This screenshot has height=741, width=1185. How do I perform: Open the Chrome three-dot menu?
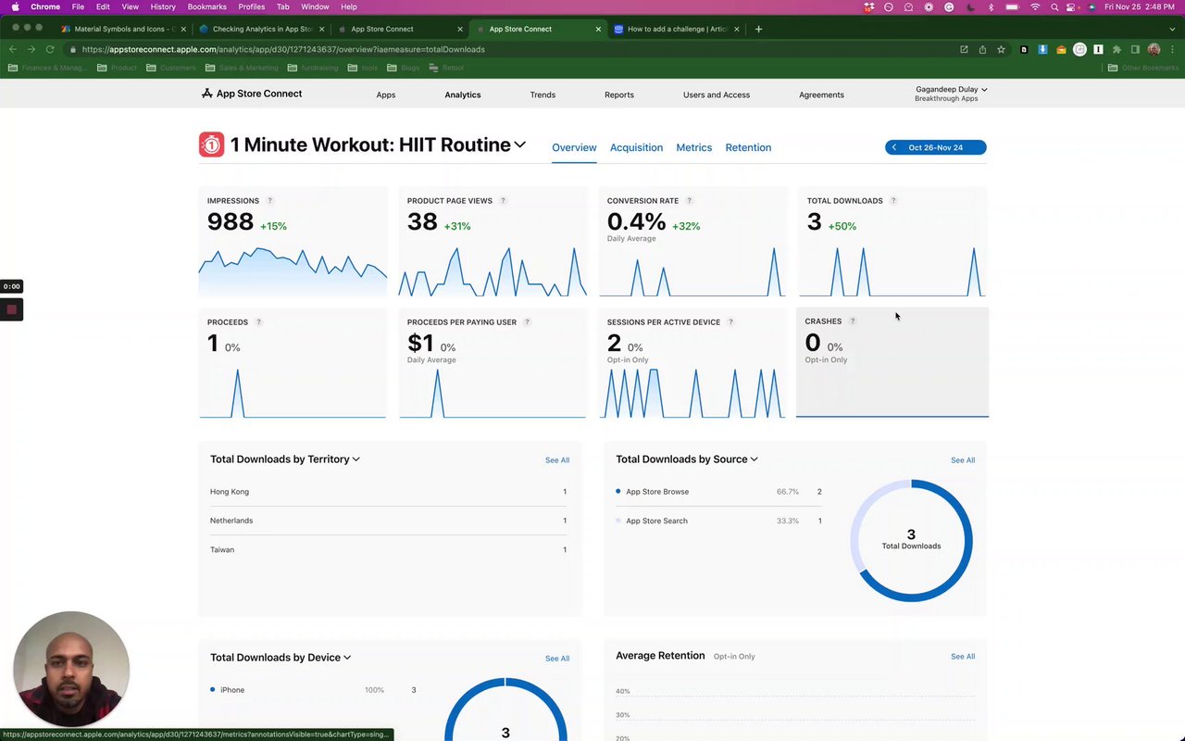pos(1172,49)
